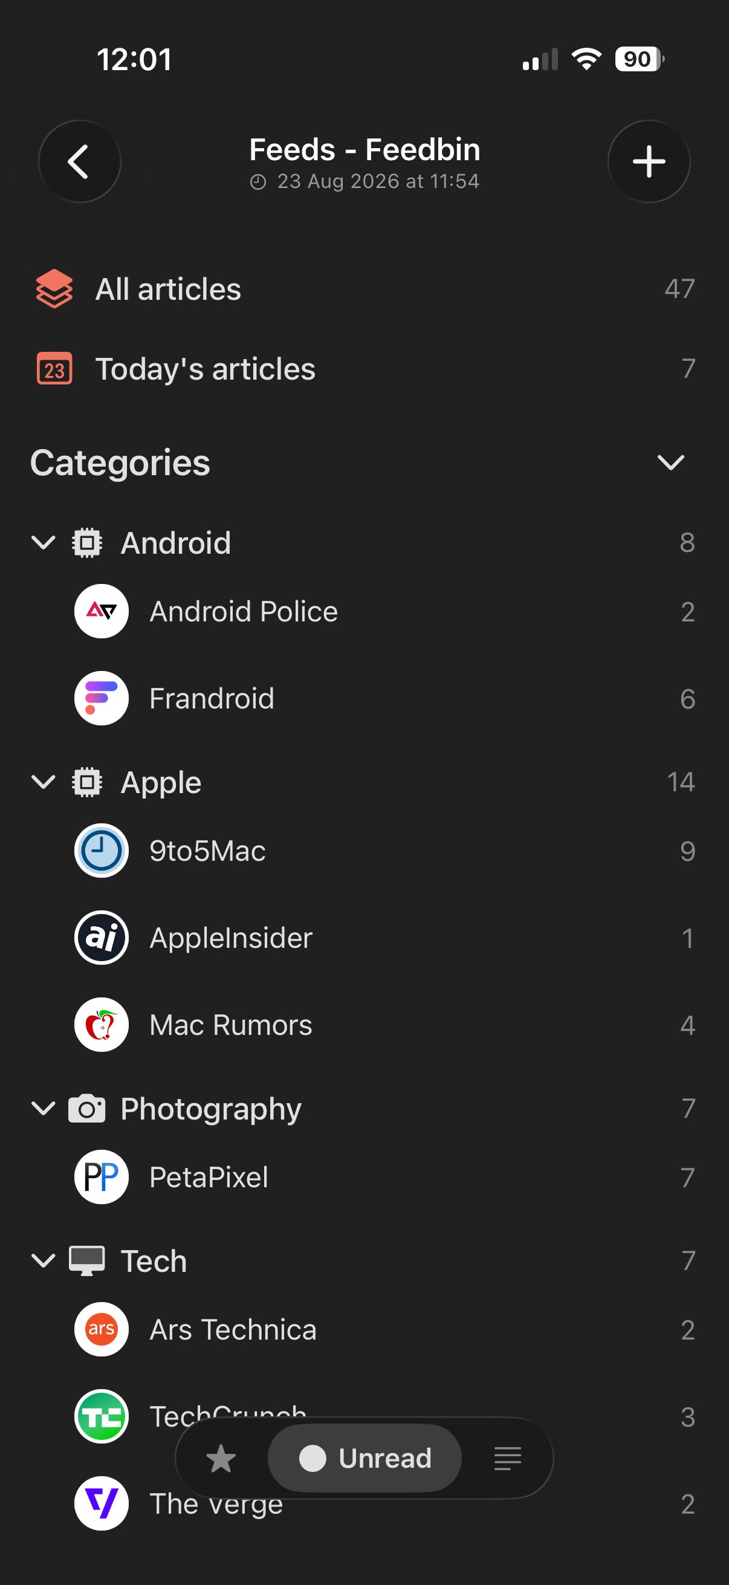Tap the back arrow button
Image resolution: width=729 pixels, height=1585 pixels.
(79, 161)
